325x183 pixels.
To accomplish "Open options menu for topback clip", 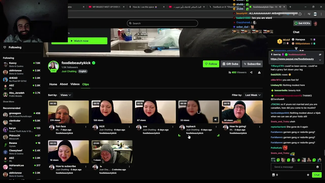I will (x=216, y=127).
